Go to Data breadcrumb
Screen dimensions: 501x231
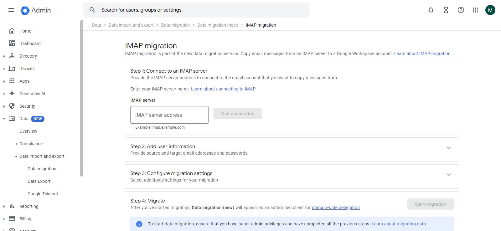point(96,25)
